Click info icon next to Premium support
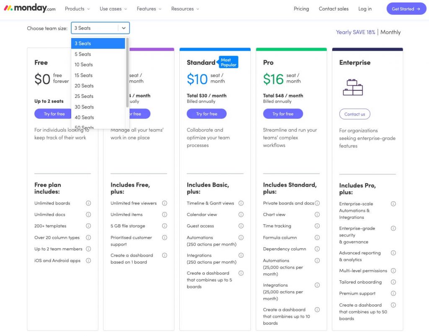Image resolution: width=429 pixels, height=336 pixels. 393,293
